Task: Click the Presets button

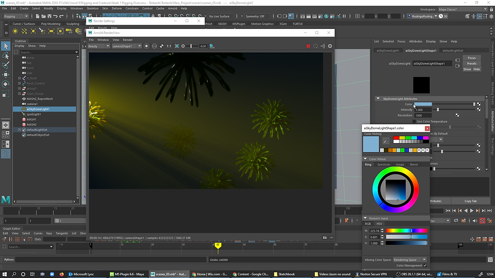Action: coord(472,63)
